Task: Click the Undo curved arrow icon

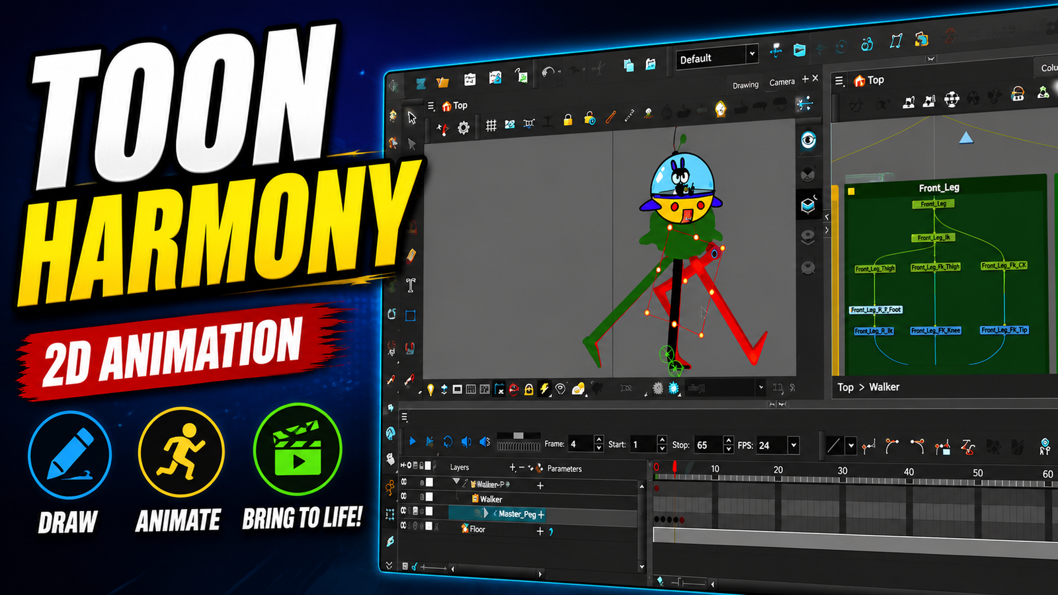Action: tap(548, 72)
